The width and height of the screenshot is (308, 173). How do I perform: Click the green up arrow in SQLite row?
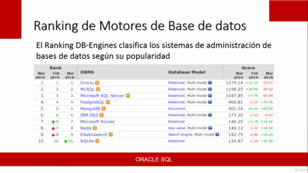click(66, 141)
